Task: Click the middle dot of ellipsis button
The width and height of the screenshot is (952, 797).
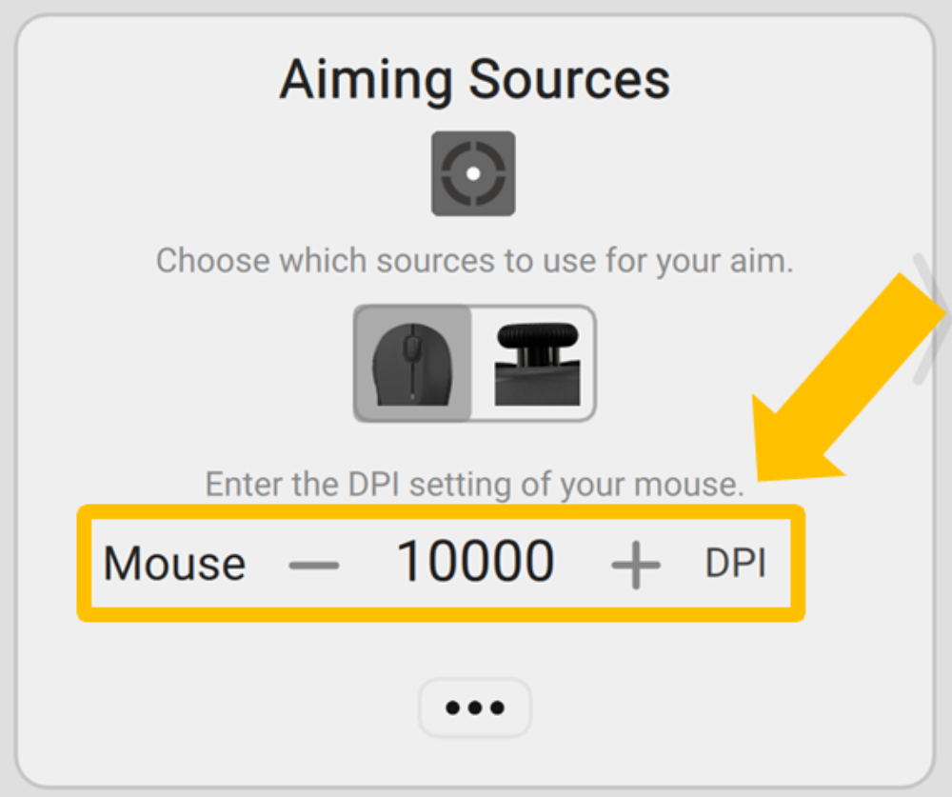Action: (x=475, y=707)
